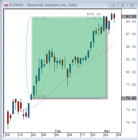Click the 80.00 price axis label
This screenshot has width=138, height=140.
point(131,72)
